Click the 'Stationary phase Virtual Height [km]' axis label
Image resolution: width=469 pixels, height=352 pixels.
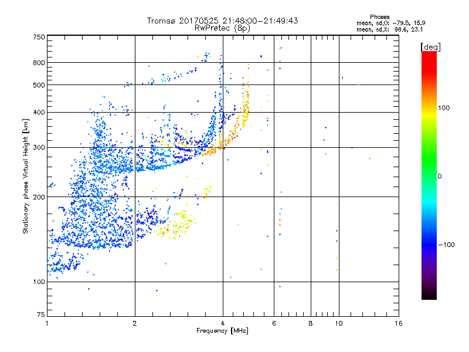26,176
